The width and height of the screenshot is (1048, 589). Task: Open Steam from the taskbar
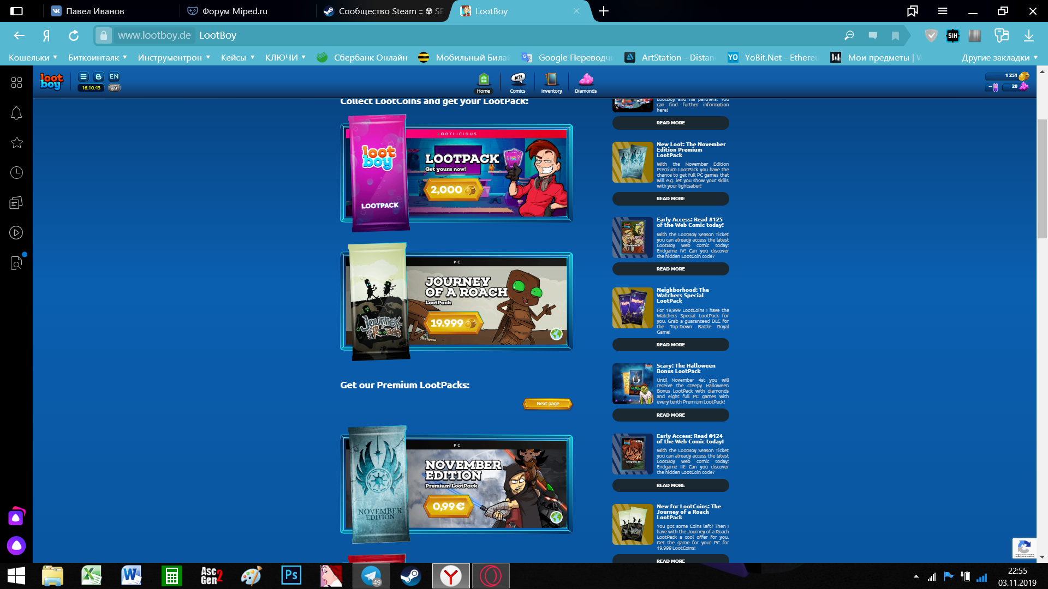point(410,576)
